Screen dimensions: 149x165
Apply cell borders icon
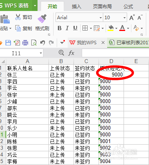click(85, 28)
